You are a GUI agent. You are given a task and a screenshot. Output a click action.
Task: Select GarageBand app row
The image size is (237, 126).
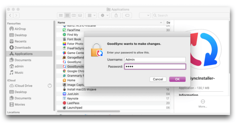(70, 57)
